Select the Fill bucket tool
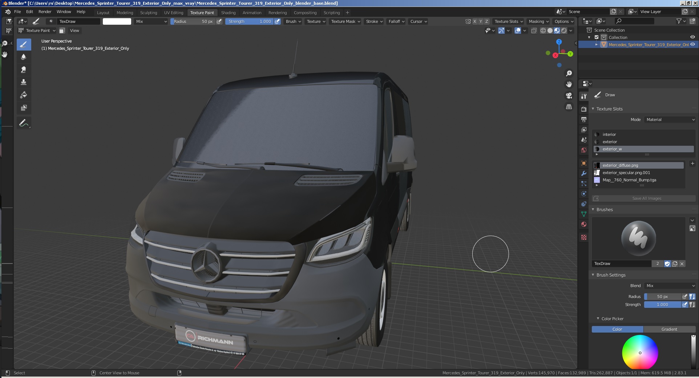The width and height of the screenshot is (699, 378). tap(24, 95)
